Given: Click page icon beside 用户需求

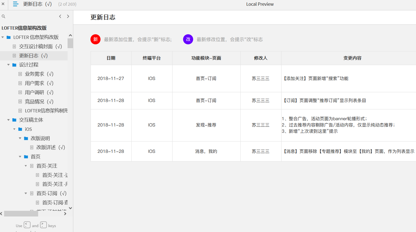Looking at the screenshot, I should (x=20, y=83).
